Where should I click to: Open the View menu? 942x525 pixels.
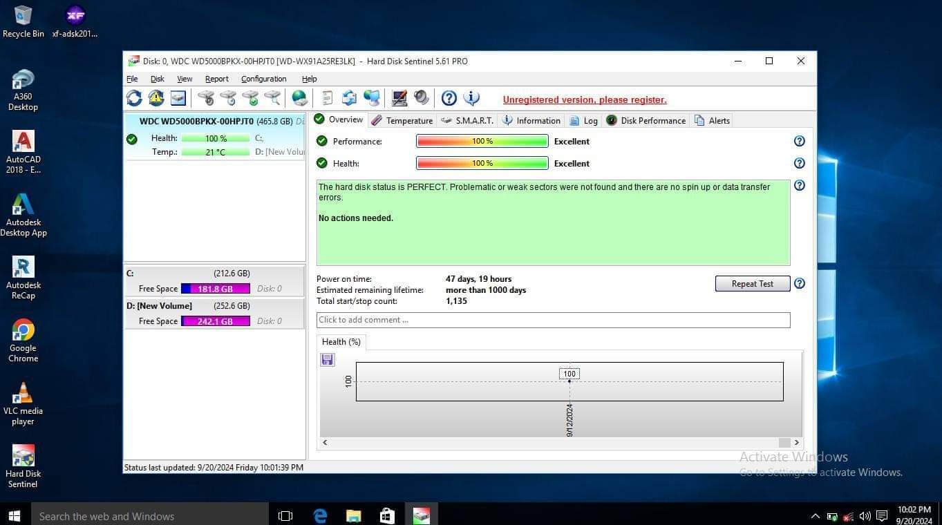(x=185, y=79)
